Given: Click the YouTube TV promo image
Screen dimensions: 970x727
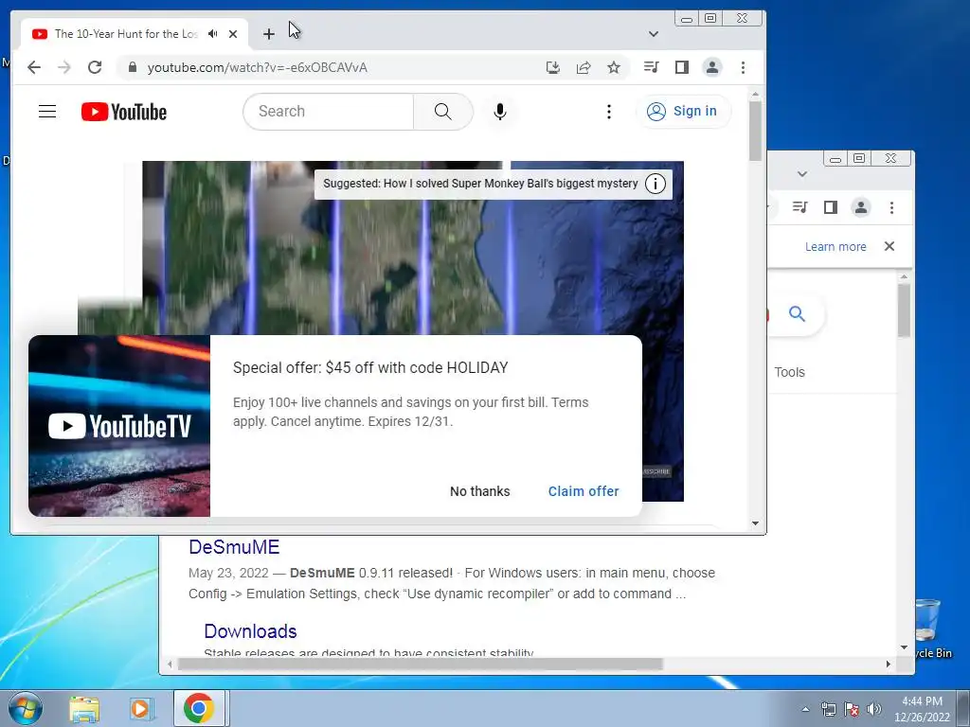Looking at the screenshot, I should [x=119, y=426].
